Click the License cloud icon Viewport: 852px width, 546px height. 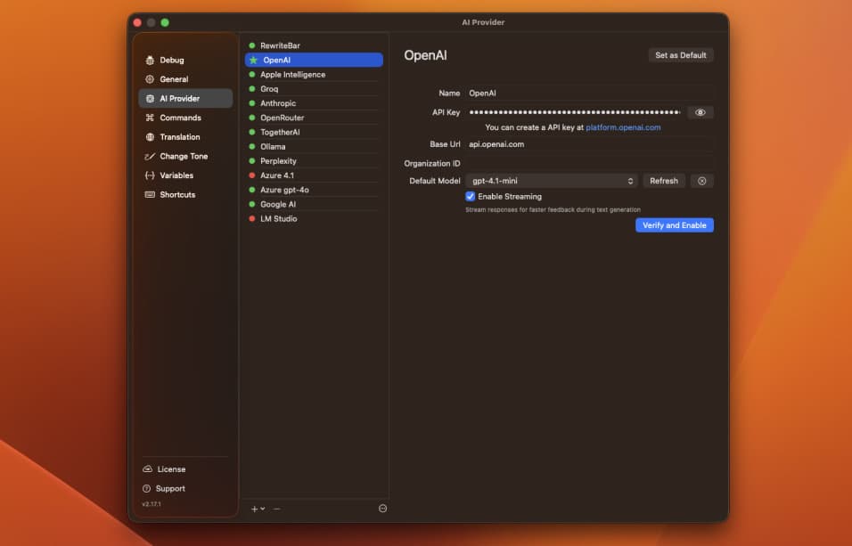[148, 469]
